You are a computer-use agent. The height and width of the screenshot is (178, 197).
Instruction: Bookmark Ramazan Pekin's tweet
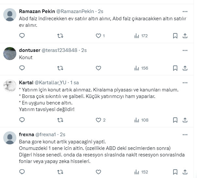175,36
